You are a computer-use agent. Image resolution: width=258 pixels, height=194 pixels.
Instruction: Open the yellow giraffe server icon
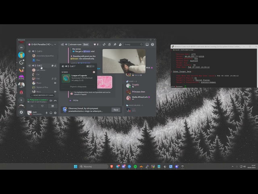point(21,55)
